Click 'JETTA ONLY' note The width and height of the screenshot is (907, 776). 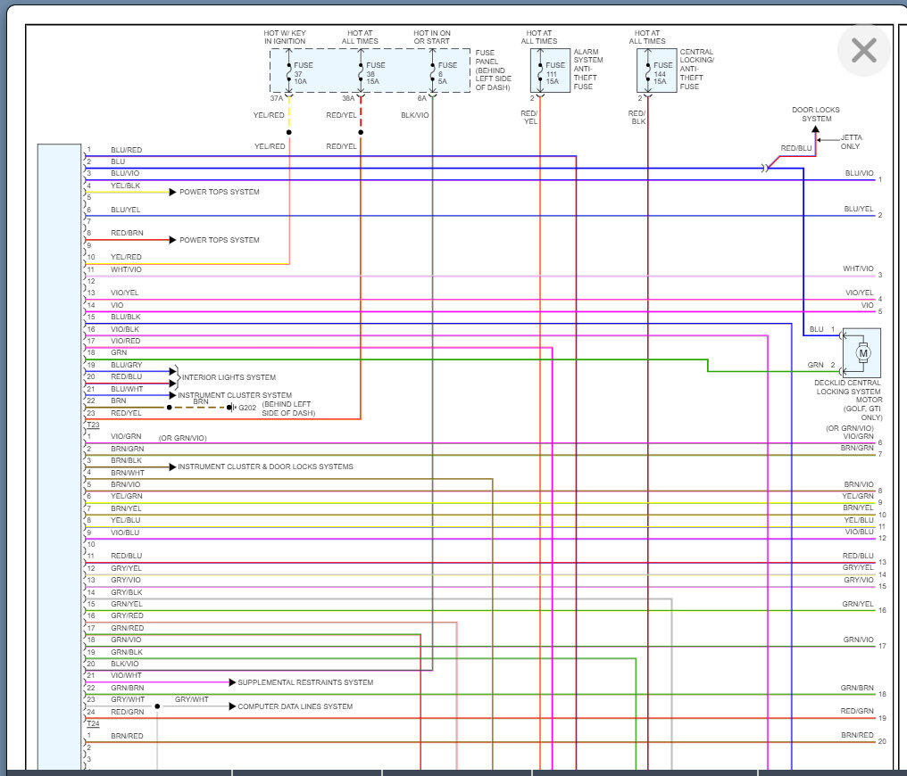[851, 142]
